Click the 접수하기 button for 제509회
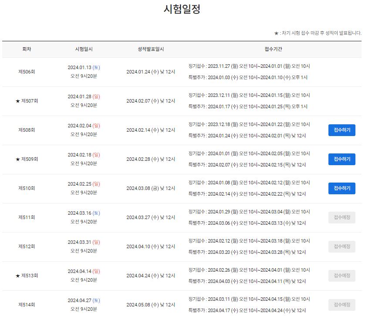 (x=341, y=159)
